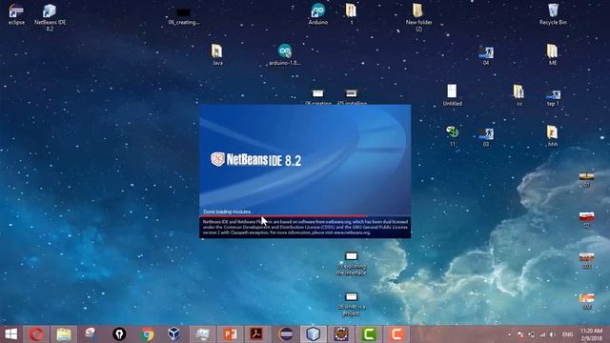Select the 03 exploring the interface file
The width and height of the screenshot is (610, 343).
[x=351, y=264]
